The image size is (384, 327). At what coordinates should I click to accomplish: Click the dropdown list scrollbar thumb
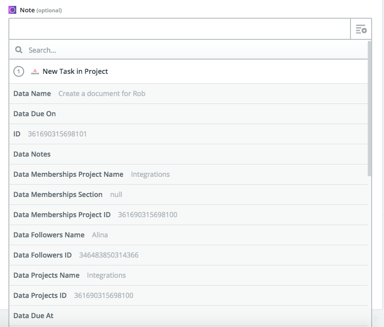[369, 108]
